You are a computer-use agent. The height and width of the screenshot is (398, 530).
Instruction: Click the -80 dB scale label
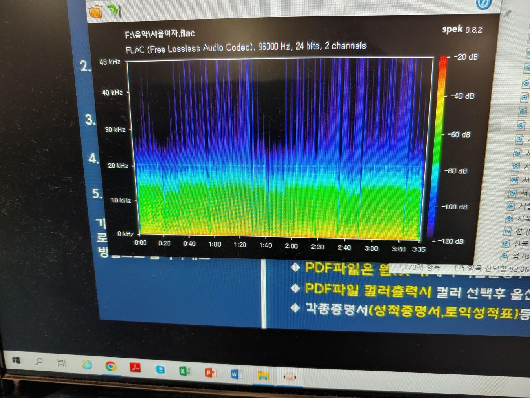click(456, 171)
